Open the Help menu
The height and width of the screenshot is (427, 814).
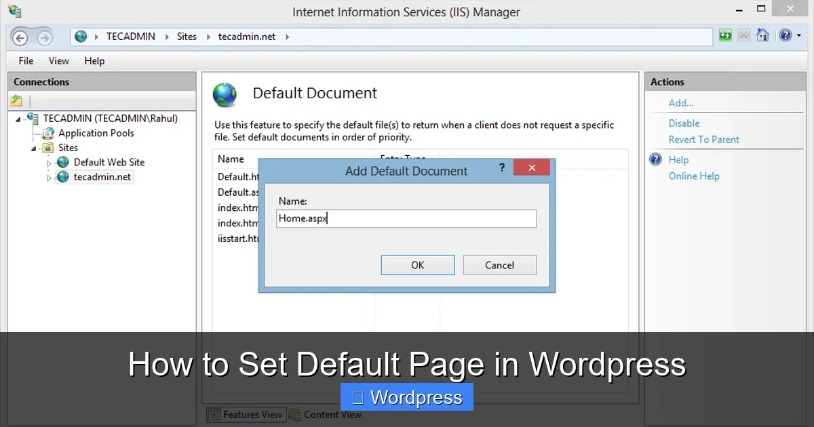click(x=94, y=61)
